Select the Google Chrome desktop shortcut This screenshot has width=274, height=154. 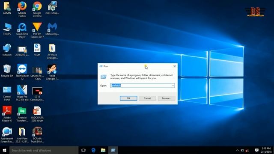tap(37, 9)
